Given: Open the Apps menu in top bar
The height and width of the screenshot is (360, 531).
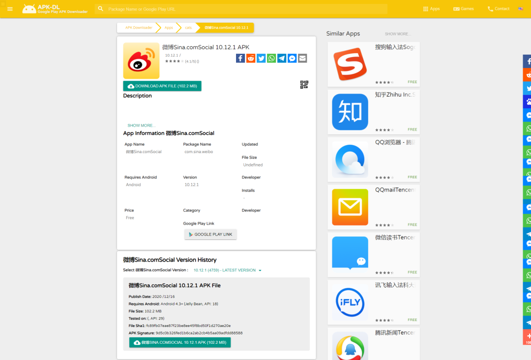Looking at the screenshot, I should (x=431, y=8).
